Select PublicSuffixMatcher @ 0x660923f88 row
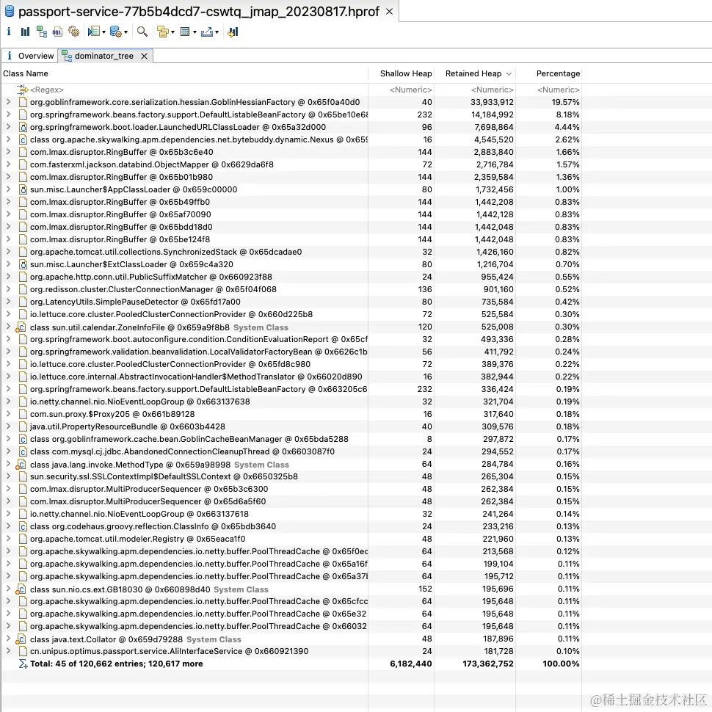Viewport: 712px width, 712px height. pos(291,277)
